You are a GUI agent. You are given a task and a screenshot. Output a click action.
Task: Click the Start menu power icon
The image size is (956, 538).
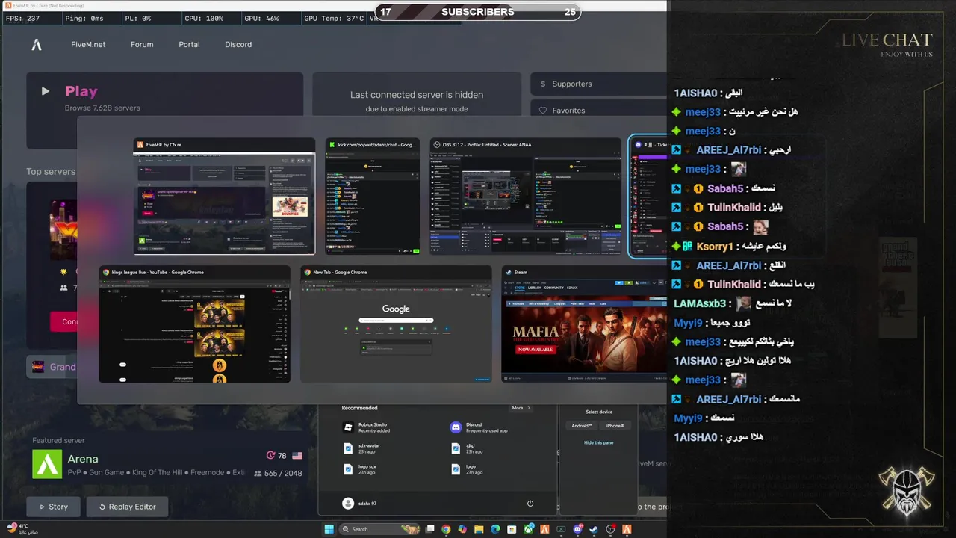(530, 504)
